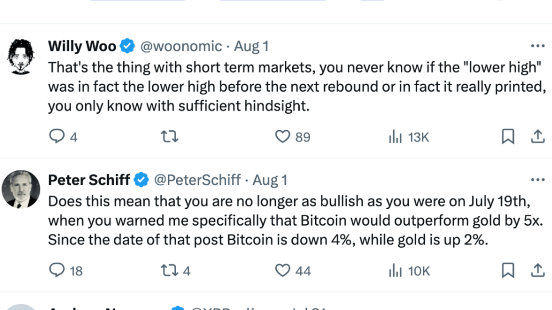Image resolution: width=552 pixels, height=310 pixels.
Task: Click Peter Schiff's profile photo
Action: click(x=22, y=189)
